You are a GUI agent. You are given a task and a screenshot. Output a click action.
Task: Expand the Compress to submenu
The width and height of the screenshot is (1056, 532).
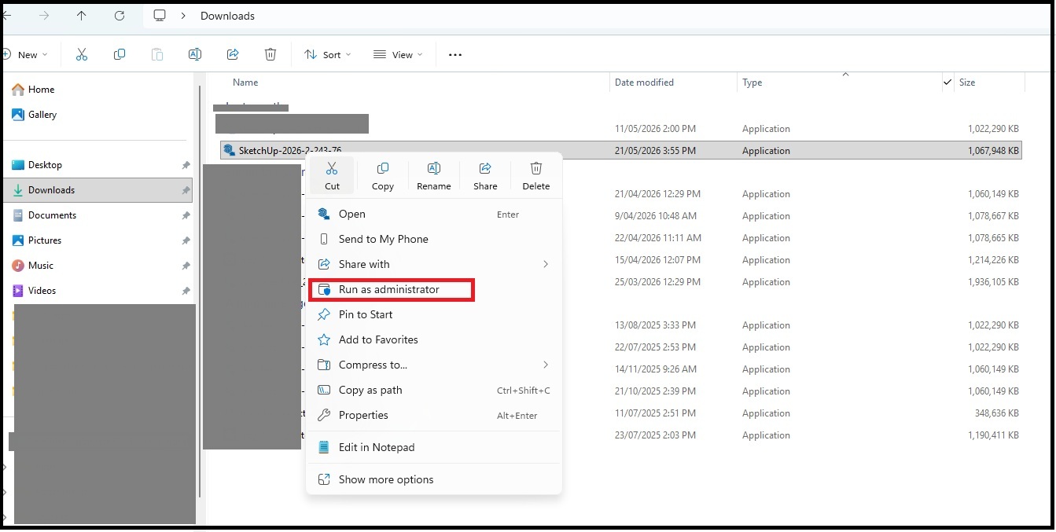point(433,365)
